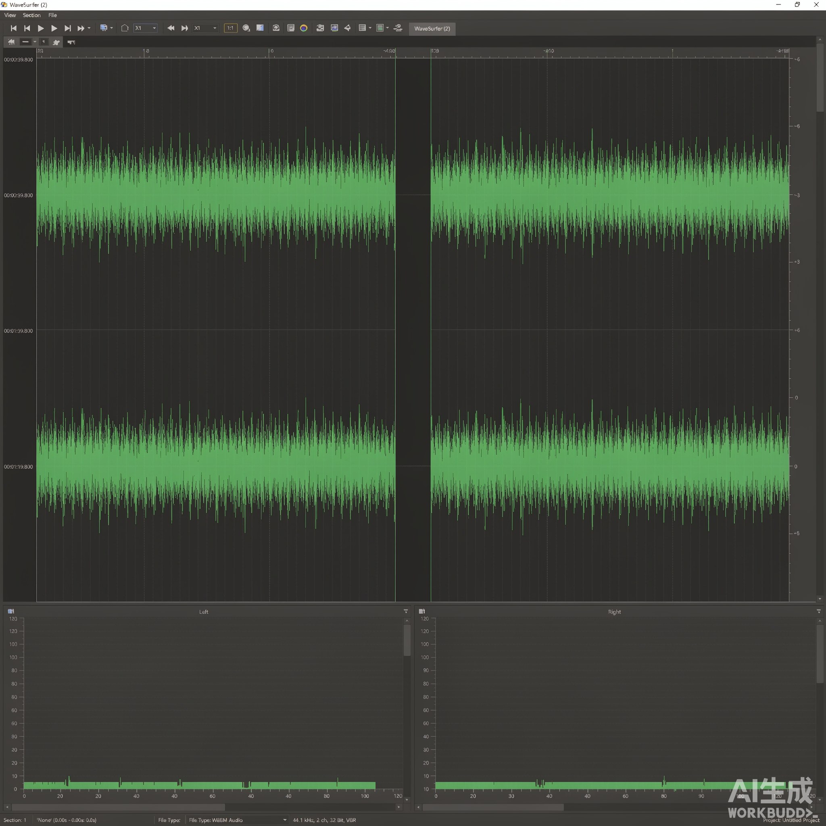Click the waveform scroll-down arrow

click(x=820, y=599)
